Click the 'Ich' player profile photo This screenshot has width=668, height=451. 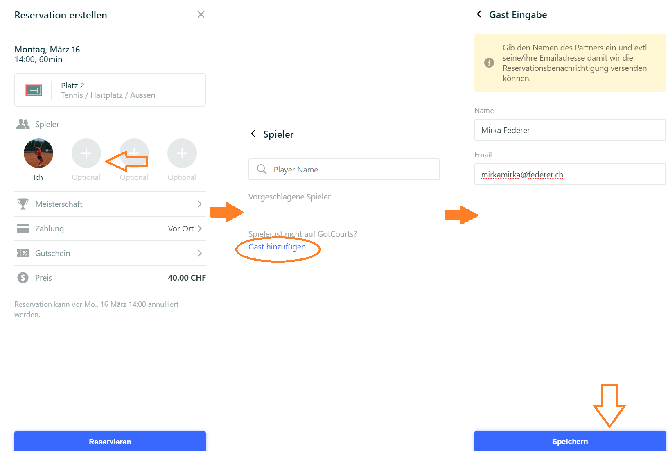(x=38, y=153)
